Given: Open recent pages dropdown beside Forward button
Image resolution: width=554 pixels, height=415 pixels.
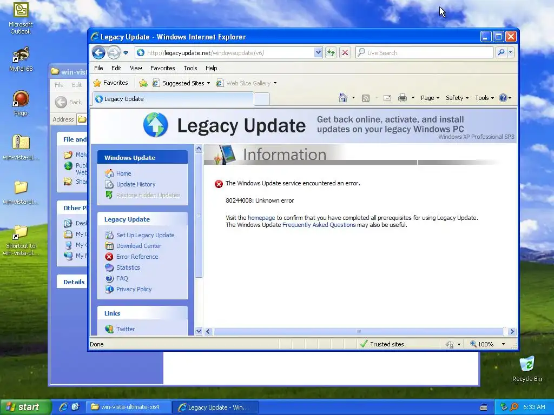Looking at the screenshot, I should 126,53.
